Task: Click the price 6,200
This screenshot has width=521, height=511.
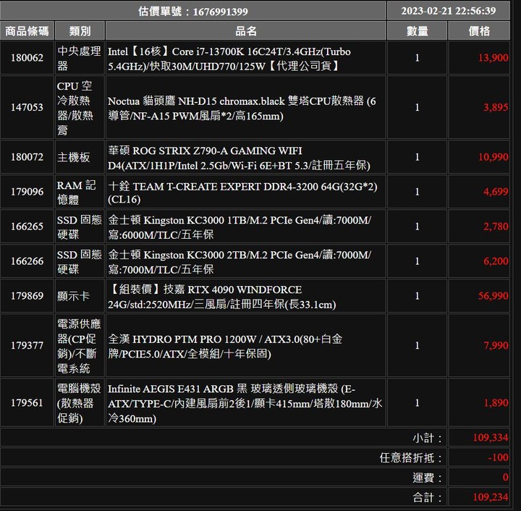Action: point(496,261)
